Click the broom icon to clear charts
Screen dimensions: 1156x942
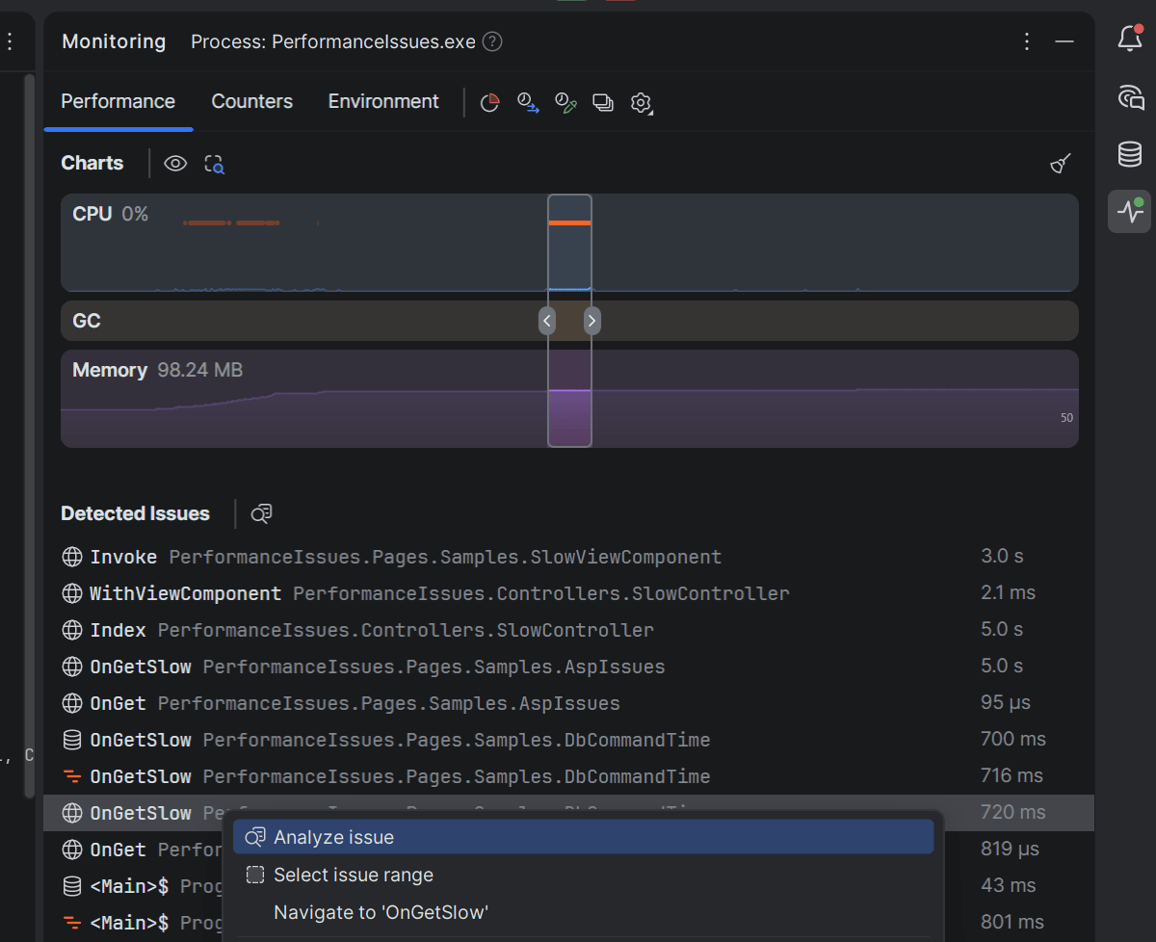coord(1061,164)
